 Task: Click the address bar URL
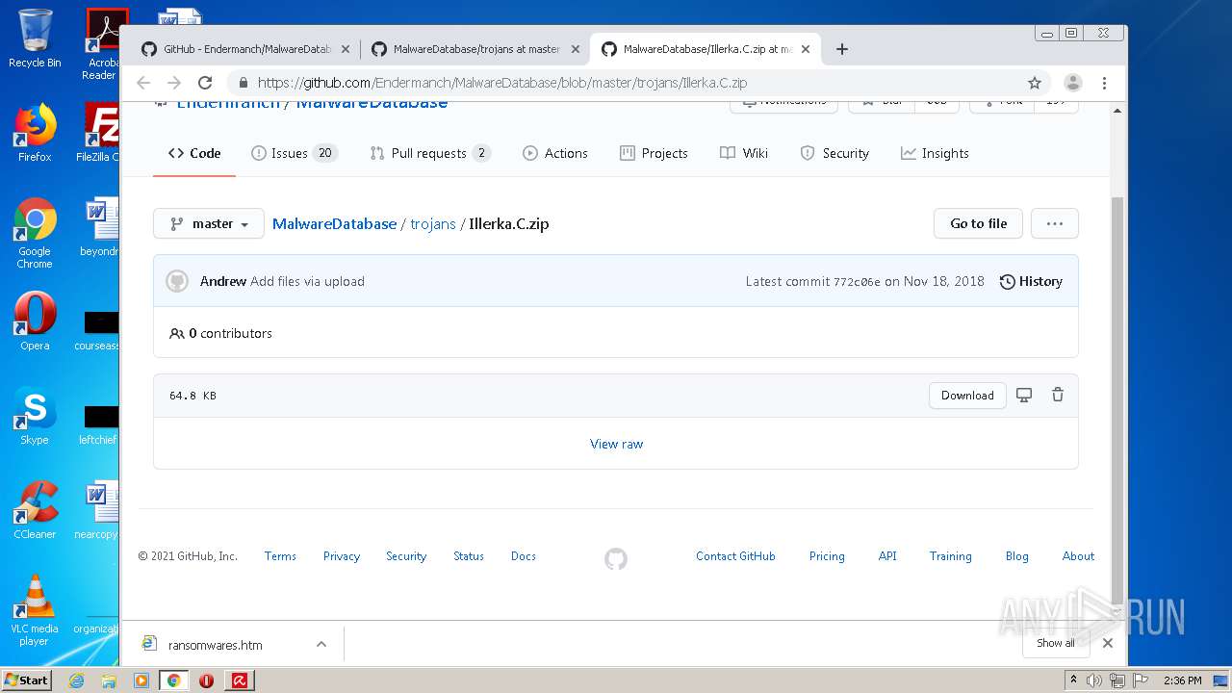(501, 83)
